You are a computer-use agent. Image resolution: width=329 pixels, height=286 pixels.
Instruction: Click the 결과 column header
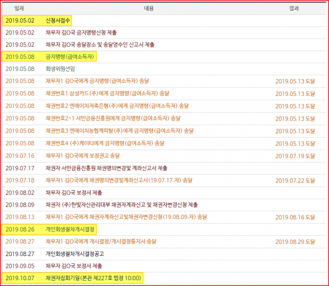(x=294, y=8)
